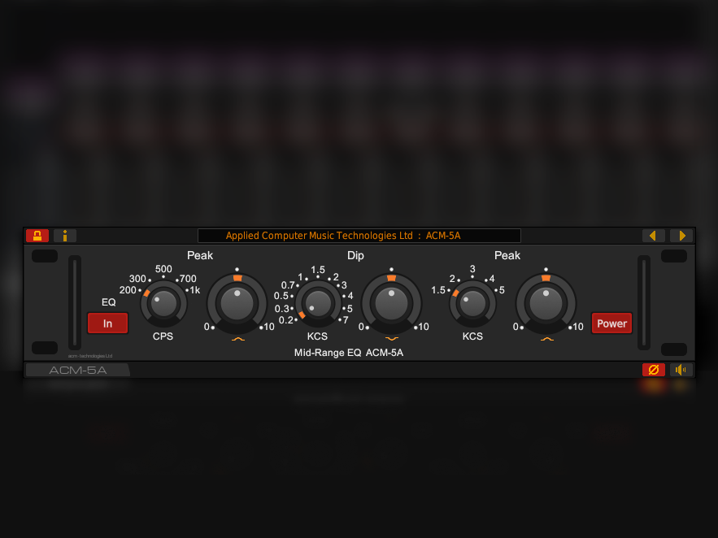The width and height of the screenshot is (718, 538).
Task: Click the high Peak KCS frequency knob
Action: [472, 304]
